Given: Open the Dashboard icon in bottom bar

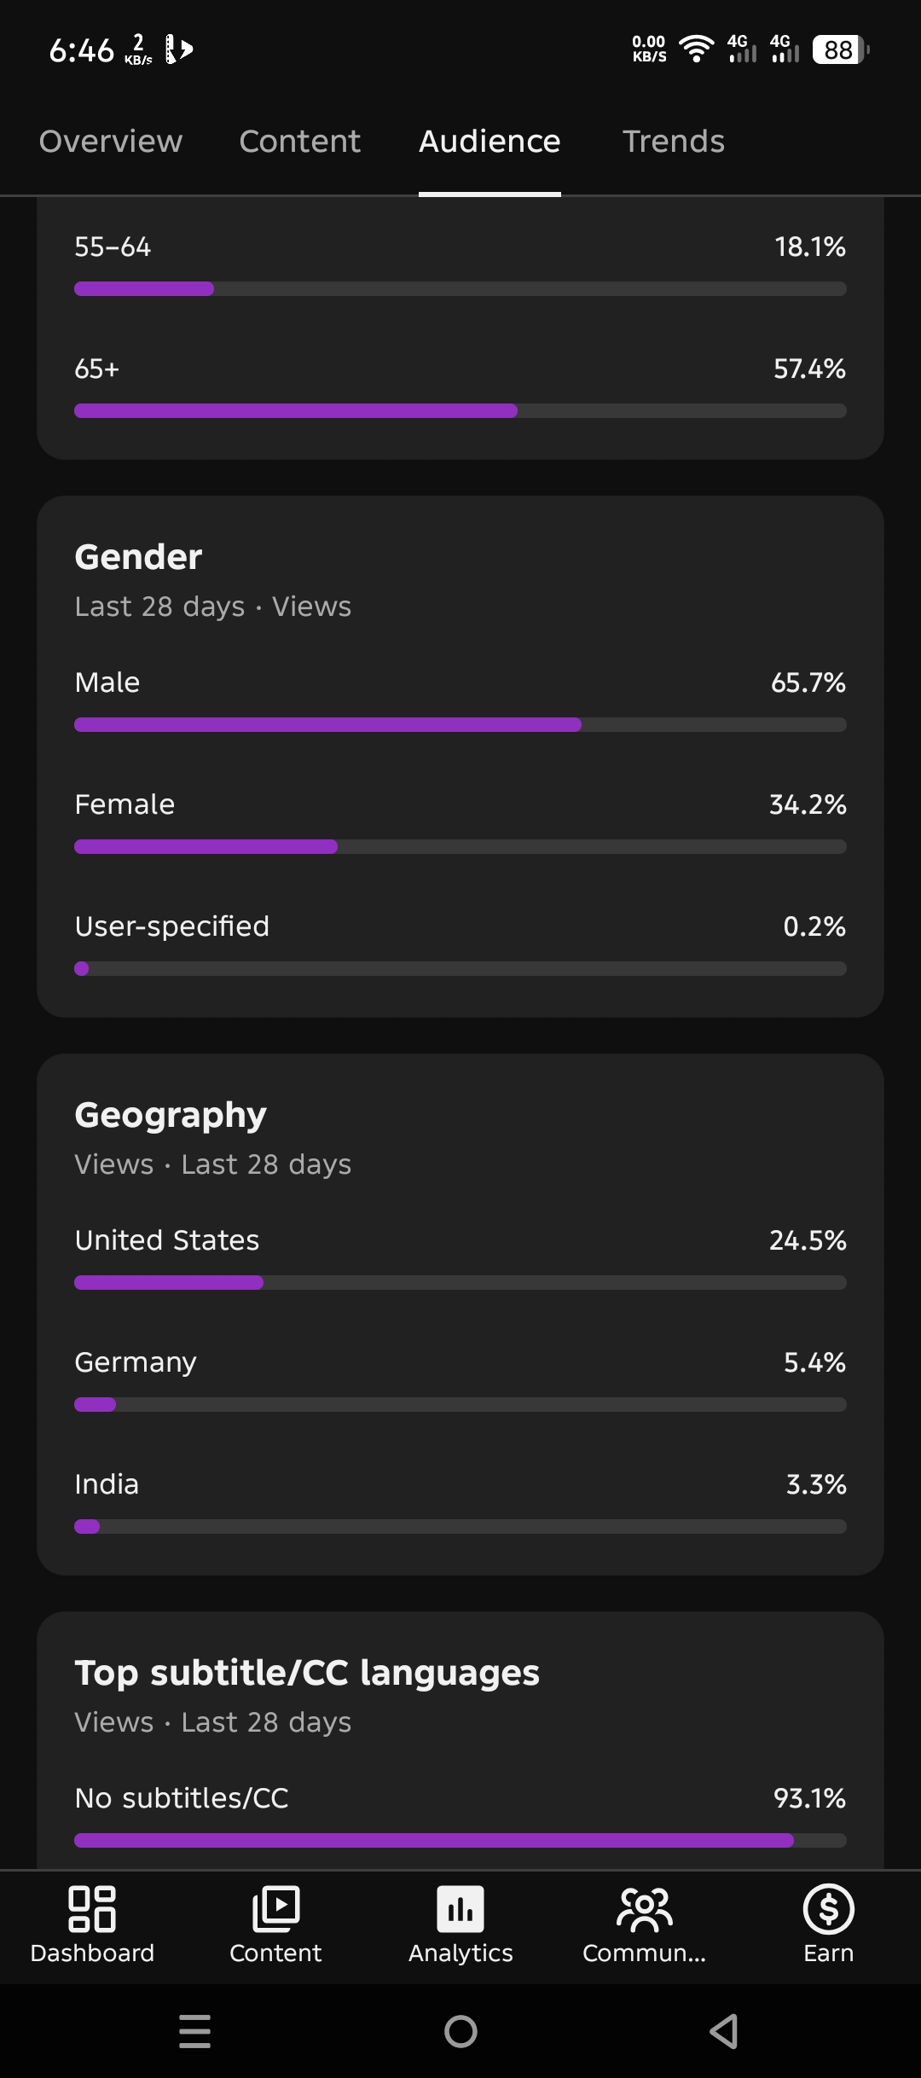Looking at the screenshot, I should [x=92, y=1908].
